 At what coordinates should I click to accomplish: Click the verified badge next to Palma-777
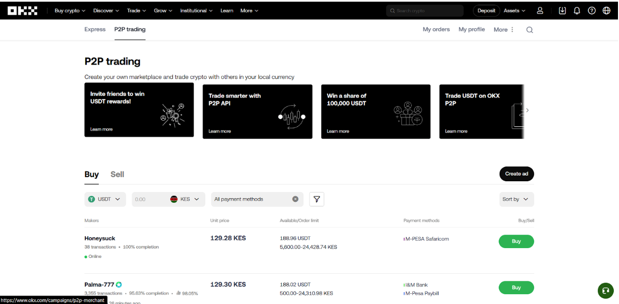tap(119, 284)
